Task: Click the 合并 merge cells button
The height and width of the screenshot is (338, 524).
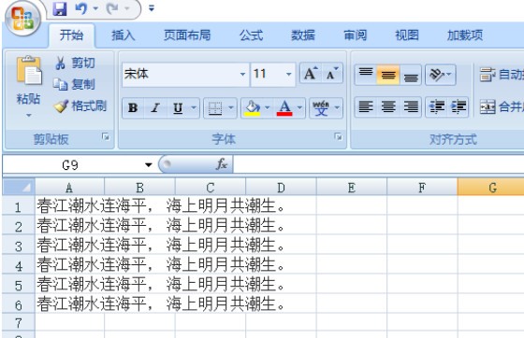Action: (x=502, y=107)
